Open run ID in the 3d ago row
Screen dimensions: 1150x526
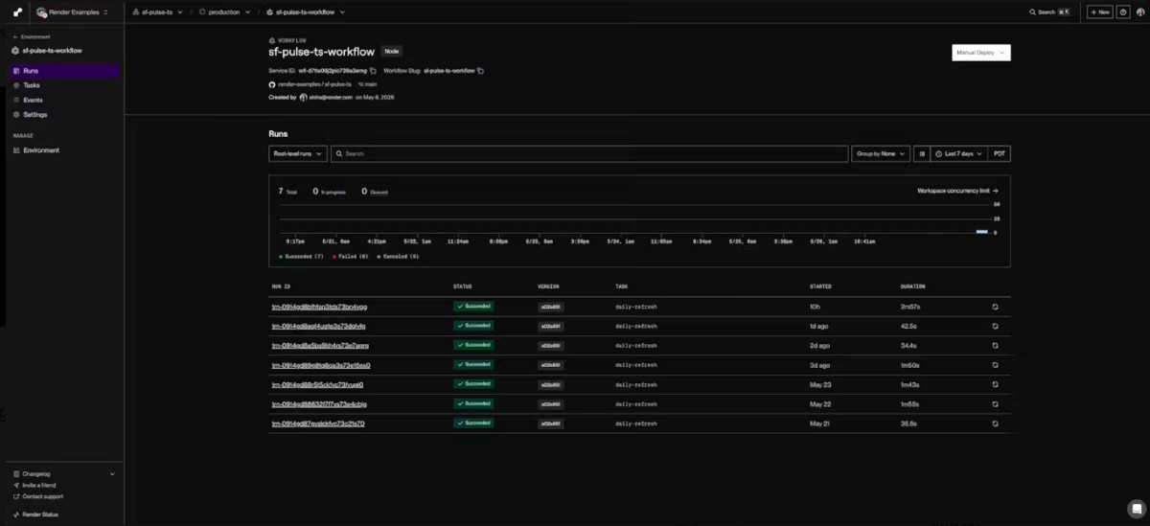click(x=321, y=365)
